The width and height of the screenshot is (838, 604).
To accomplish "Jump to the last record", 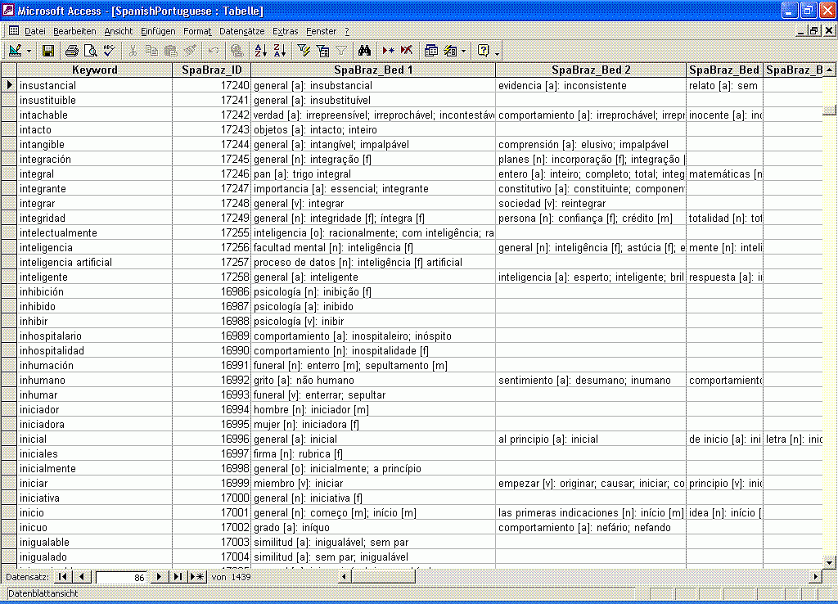I will tap(178, 577).
